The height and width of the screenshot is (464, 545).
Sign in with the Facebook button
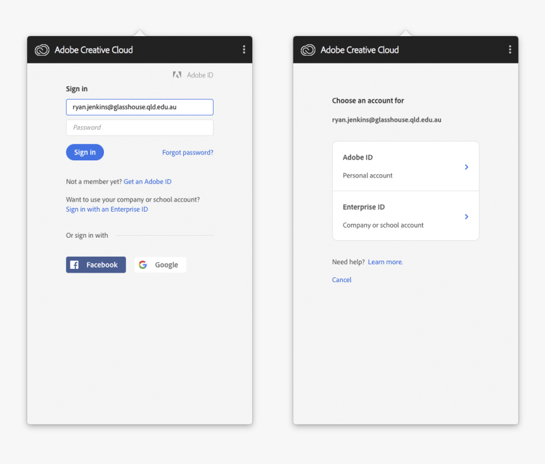pyautogui.click(x=96, y=265)
